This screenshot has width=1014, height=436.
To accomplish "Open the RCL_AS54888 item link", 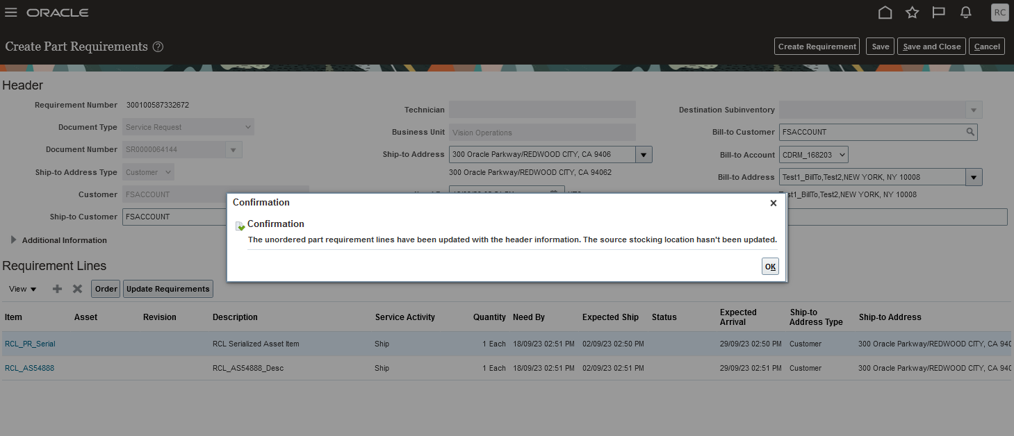I will [29, 368].
